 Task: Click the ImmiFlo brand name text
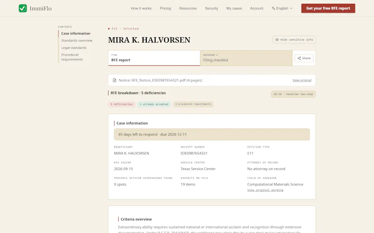pyautogui.click(x=41, y=8)
